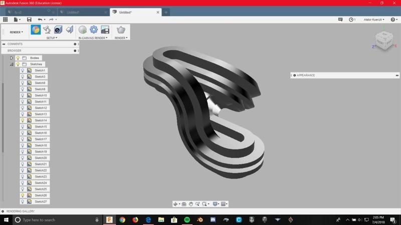Switch to the second Untitled tab
The width and height of the screenshot is (401, 225).
[83, 12]
